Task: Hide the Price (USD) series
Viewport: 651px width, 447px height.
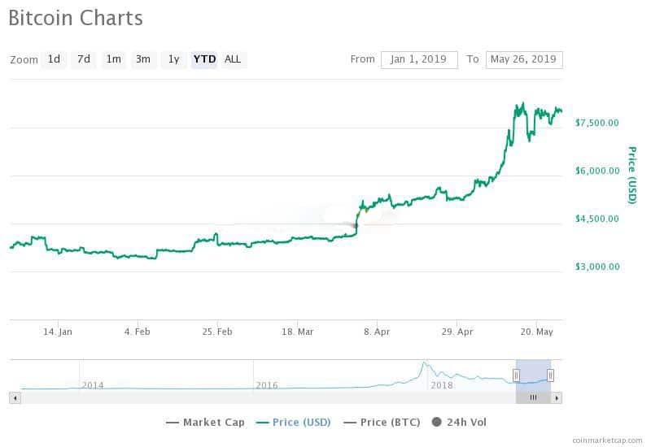Action: coord(295,422)
